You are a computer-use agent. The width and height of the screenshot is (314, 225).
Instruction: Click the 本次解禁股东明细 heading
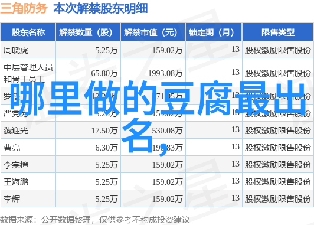(100, 8)
